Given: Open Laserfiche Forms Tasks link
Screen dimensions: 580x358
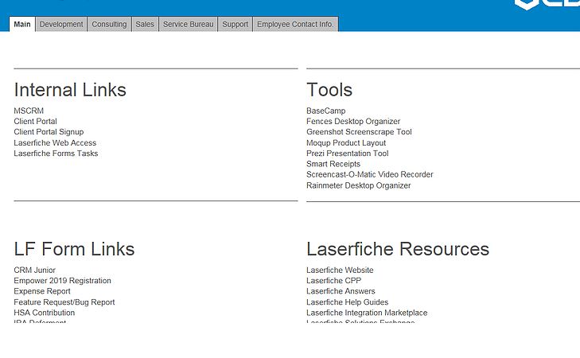Looking at the screenshot, I should pos(56,153).
